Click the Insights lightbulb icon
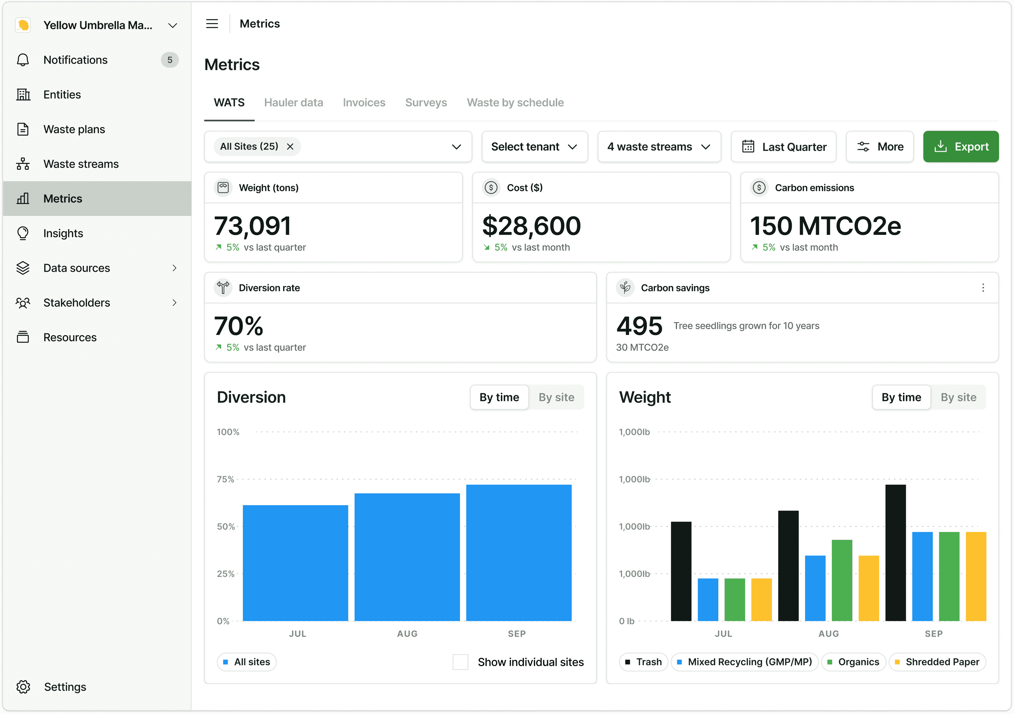The height and width of the screenshot is (714, 1014). coord(23,233)
